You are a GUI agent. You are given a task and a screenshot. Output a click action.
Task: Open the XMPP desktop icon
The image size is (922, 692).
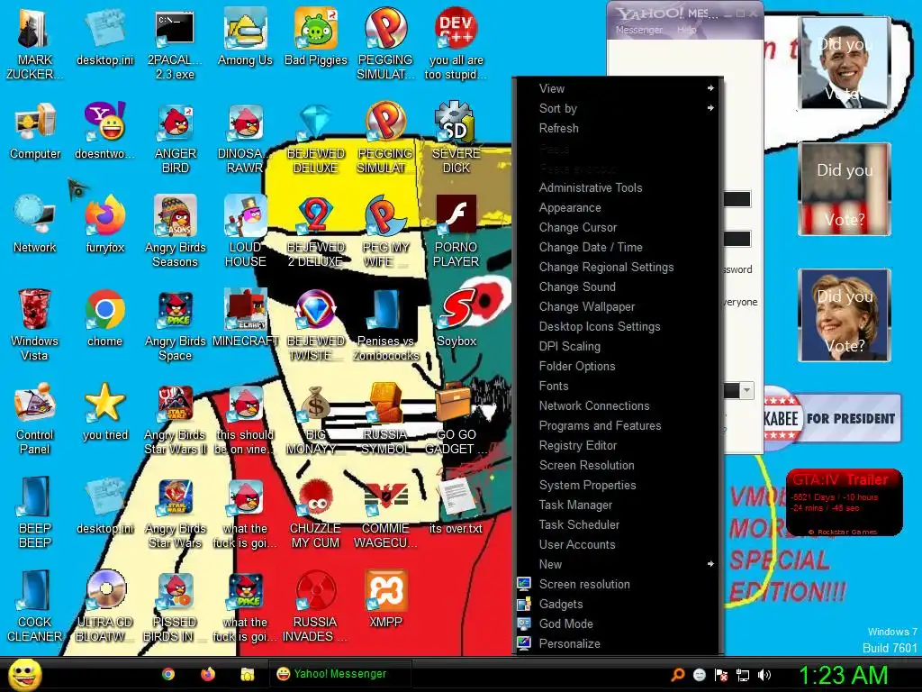pos(385,598)
